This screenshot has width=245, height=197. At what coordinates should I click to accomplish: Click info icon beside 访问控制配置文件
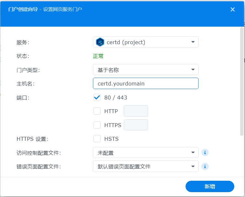point(205,152)
